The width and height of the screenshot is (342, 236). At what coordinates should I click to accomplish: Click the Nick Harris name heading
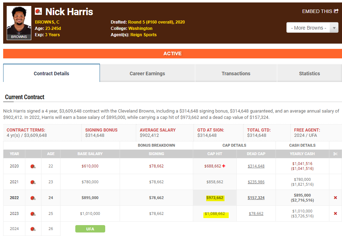point(69,12)
